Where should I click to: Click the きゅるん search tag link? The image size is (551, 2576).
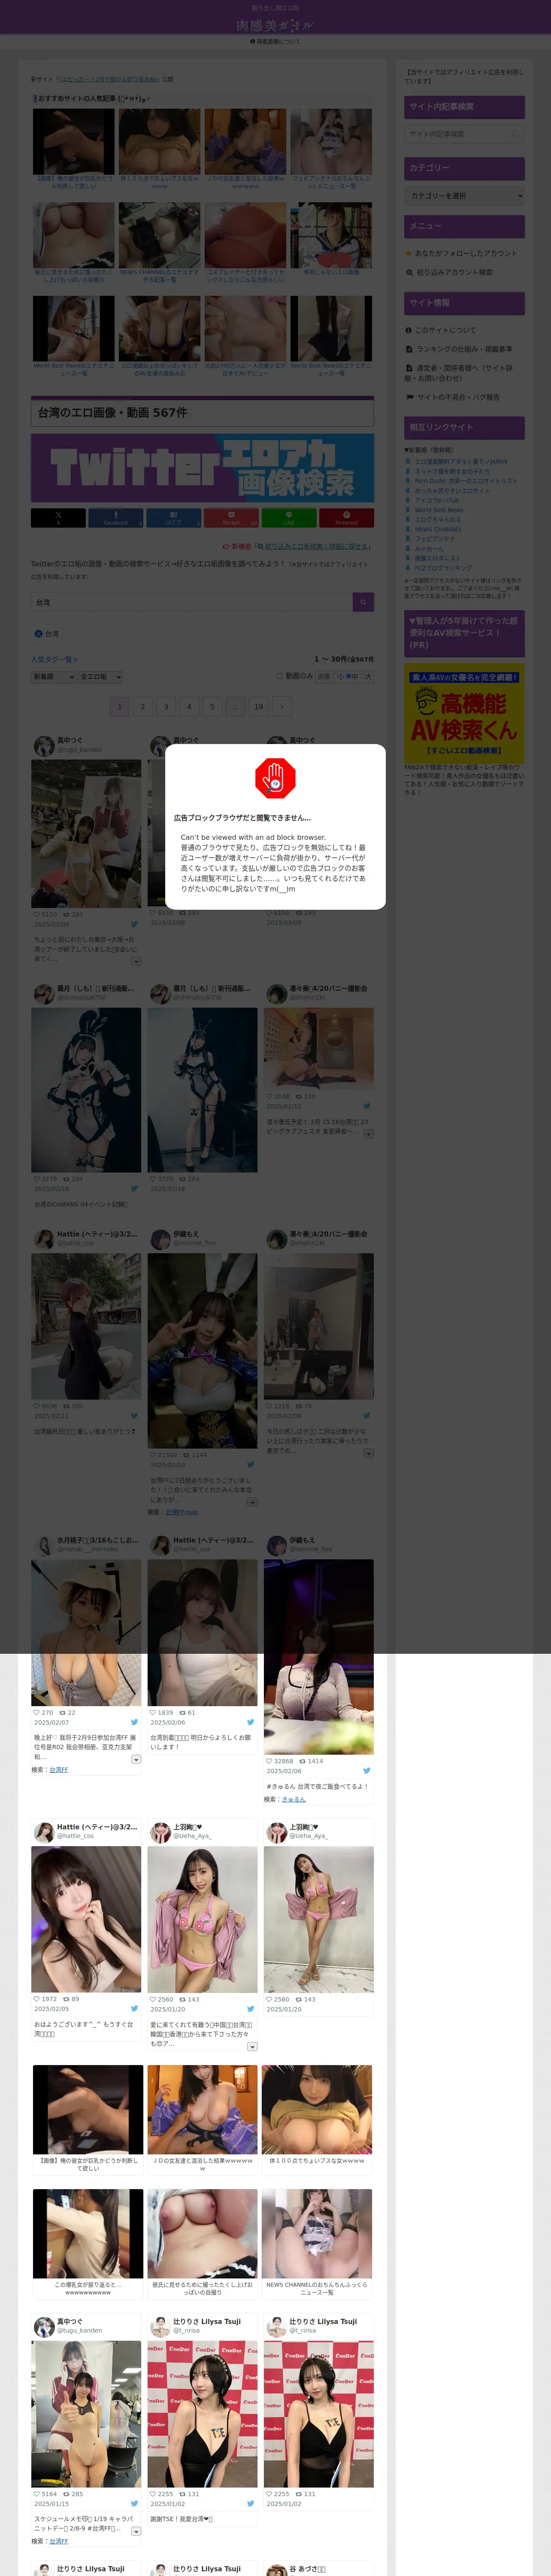[294, 1799]
